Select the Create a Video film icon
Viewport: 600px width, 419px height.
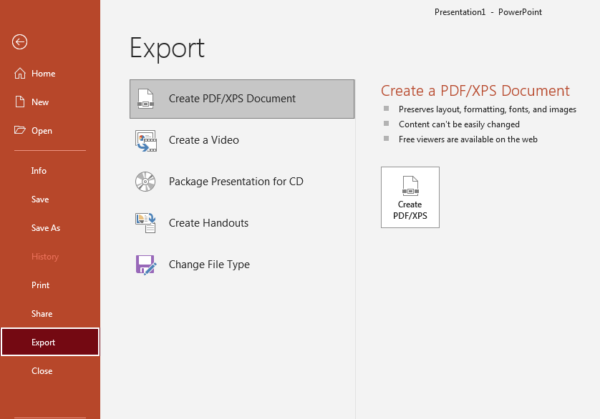coord(145,140)
